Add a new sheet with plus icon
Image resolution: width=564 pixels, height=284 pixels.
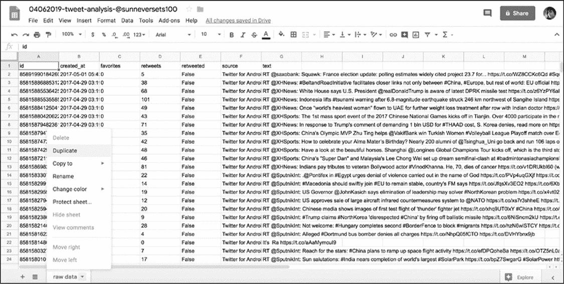tap(23, 276)
